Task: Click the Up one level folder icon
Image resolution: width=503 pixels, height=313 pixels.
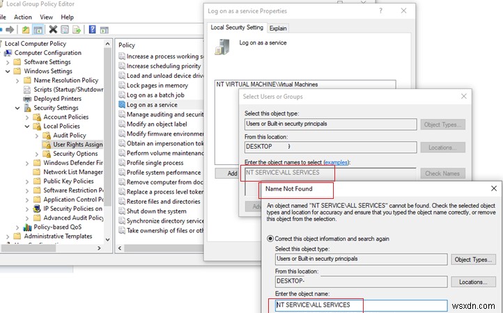Action: pyautogui.click(x=26, y=30)
